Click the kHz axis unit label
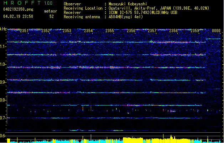The image size is (224, 143). pos(3,29)
